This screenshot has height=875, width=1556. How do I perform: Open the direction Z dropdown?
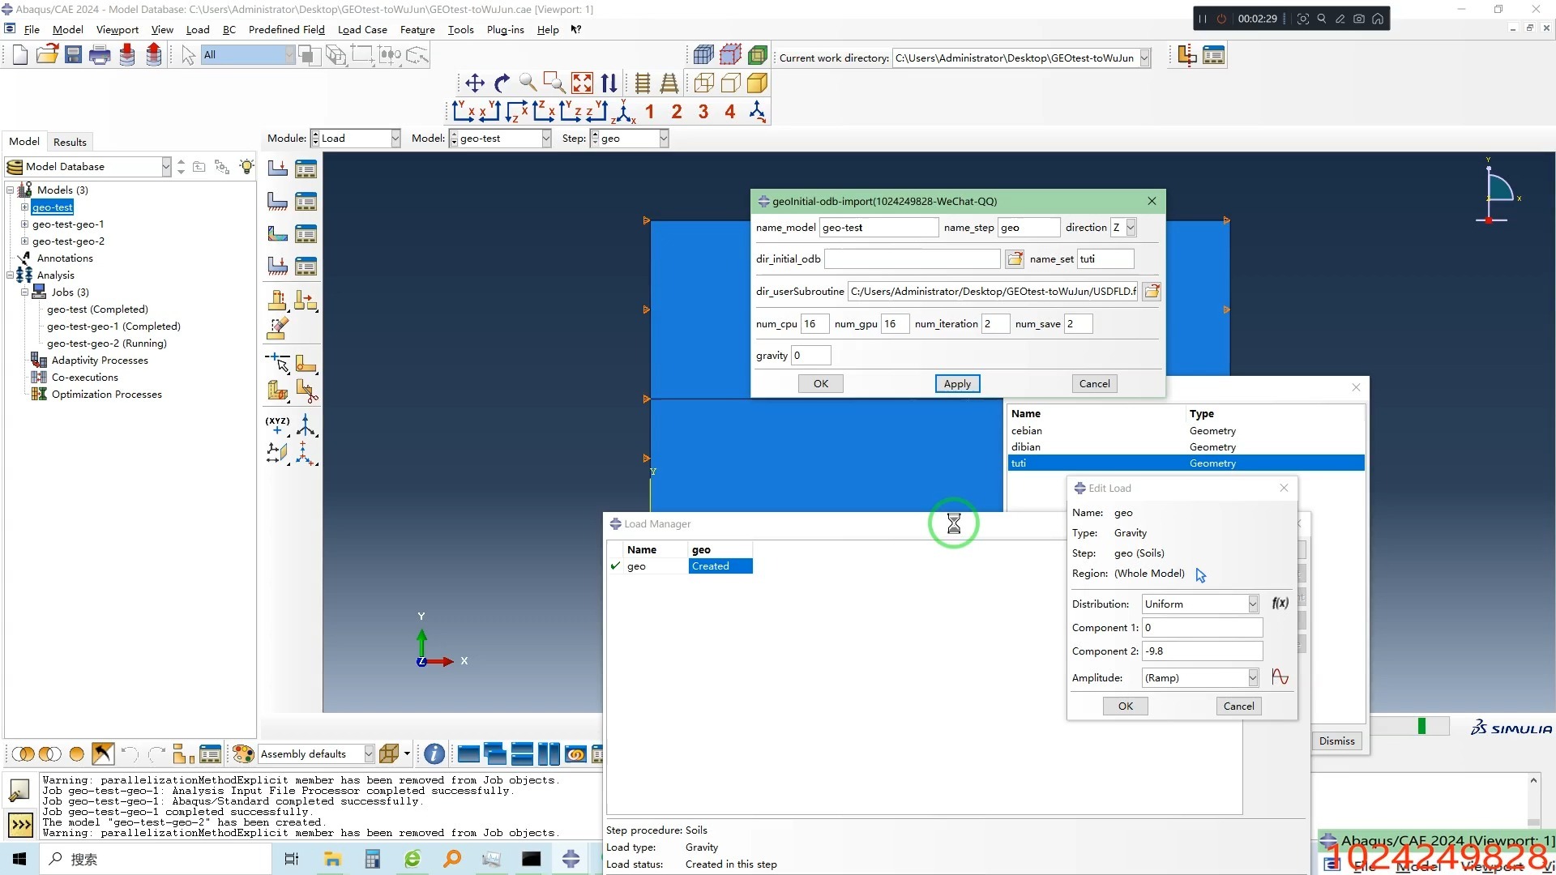(x=1131, y=228)
